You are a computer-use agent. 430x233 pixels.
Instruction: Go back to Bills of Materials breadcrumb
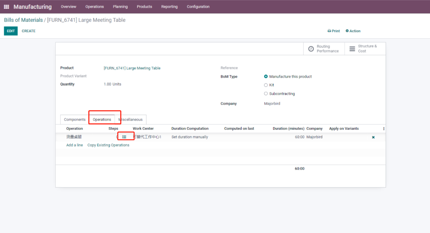coord(23,20)
